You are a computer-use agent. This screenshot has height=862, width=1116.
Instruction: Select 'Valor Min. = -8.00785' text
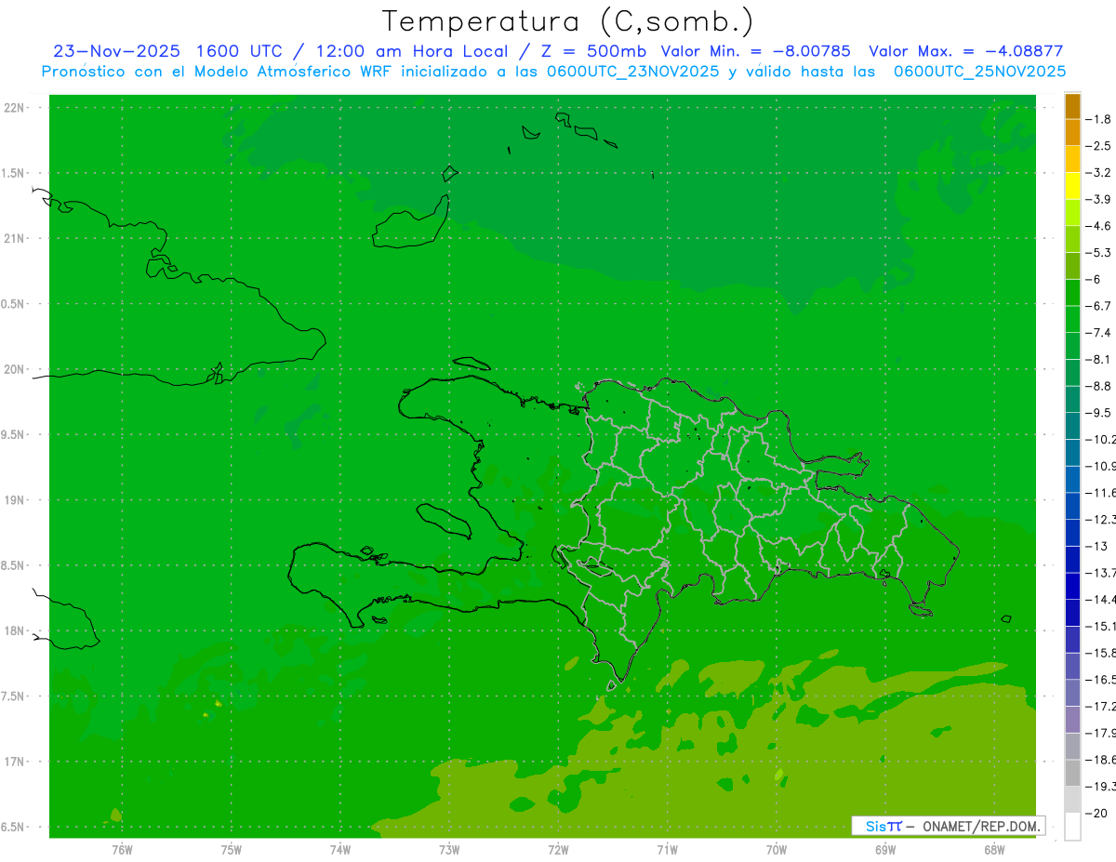pyautogui.click(x=755, y=51)
